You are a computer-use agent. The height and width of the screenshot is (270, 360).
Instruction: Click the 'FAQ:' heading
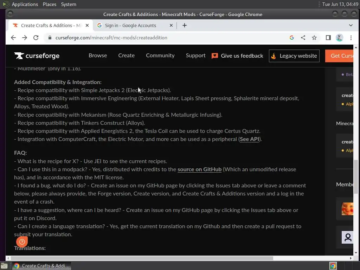pos(20,153)
